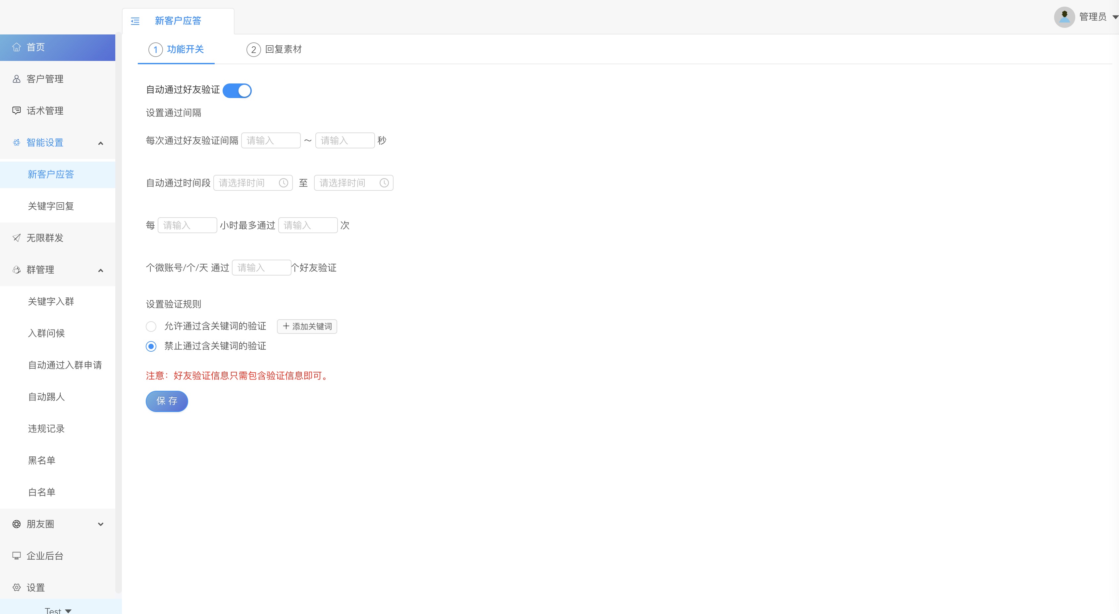Open the 管理员 account dropdown arrow
Image resolution: width=1119 pixels, height=614 pixels.
pyautogui.click(x=1115, y=17)
